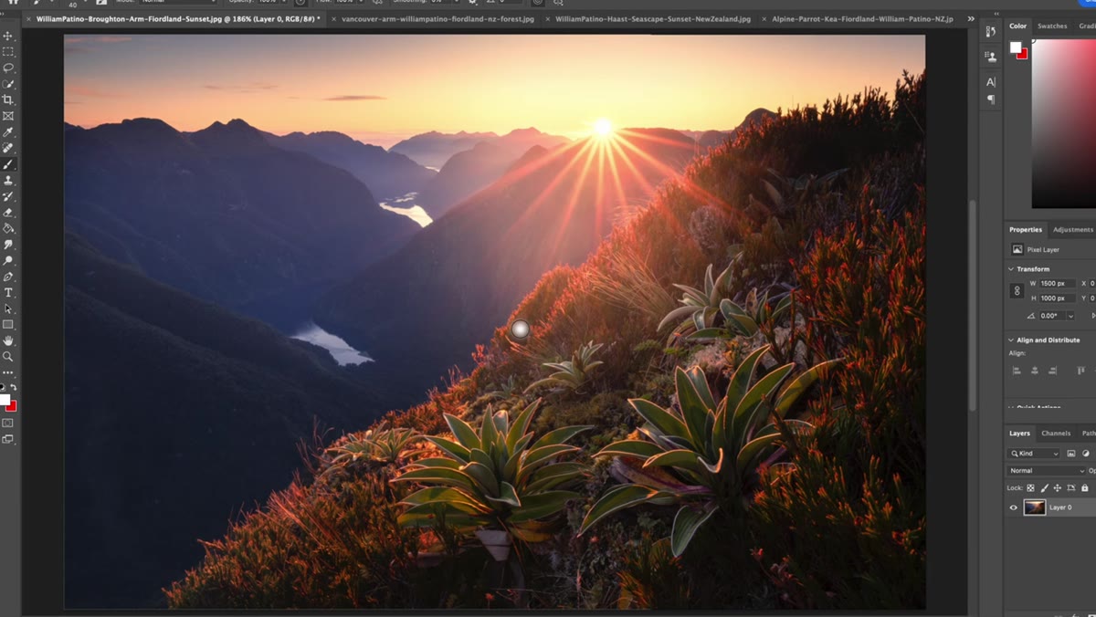This screenshot has height=617, width=1096.
Task: Collapse the Transform section
Action: pyautogui.click(x=1011, y=269)
